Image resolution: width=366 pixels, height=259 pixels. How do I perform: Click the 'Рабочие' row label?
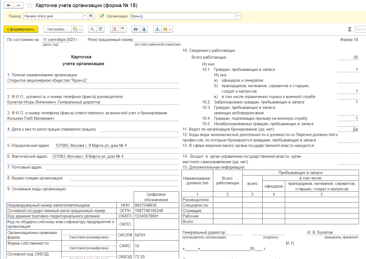click(190, 216)
